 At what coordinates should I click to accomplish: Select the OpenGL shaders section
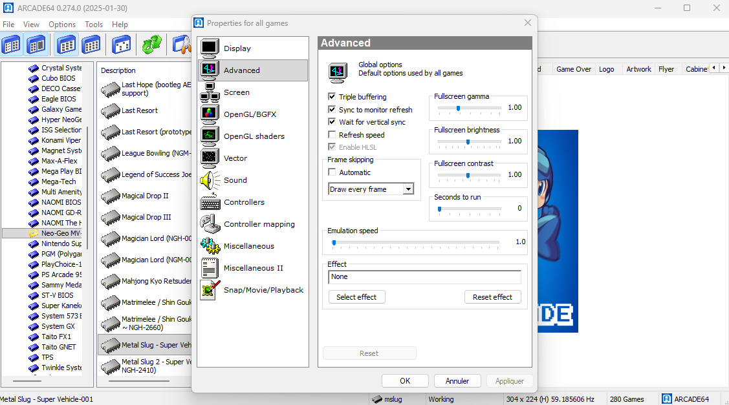click(x=254, y=136)
